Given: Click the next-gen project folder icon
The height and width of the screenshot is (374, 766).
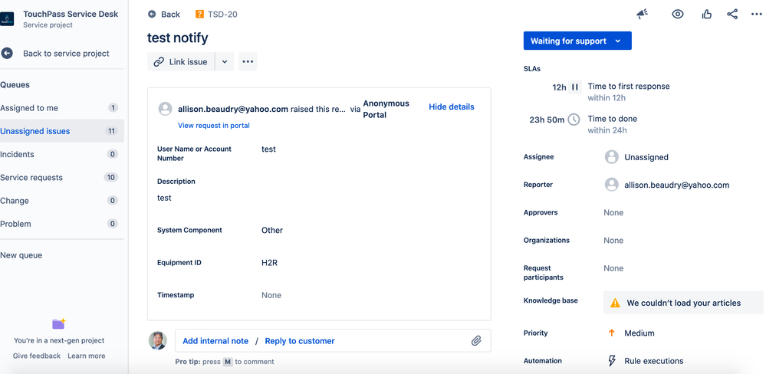Looking at the screenshot, I should click(58, 323).
